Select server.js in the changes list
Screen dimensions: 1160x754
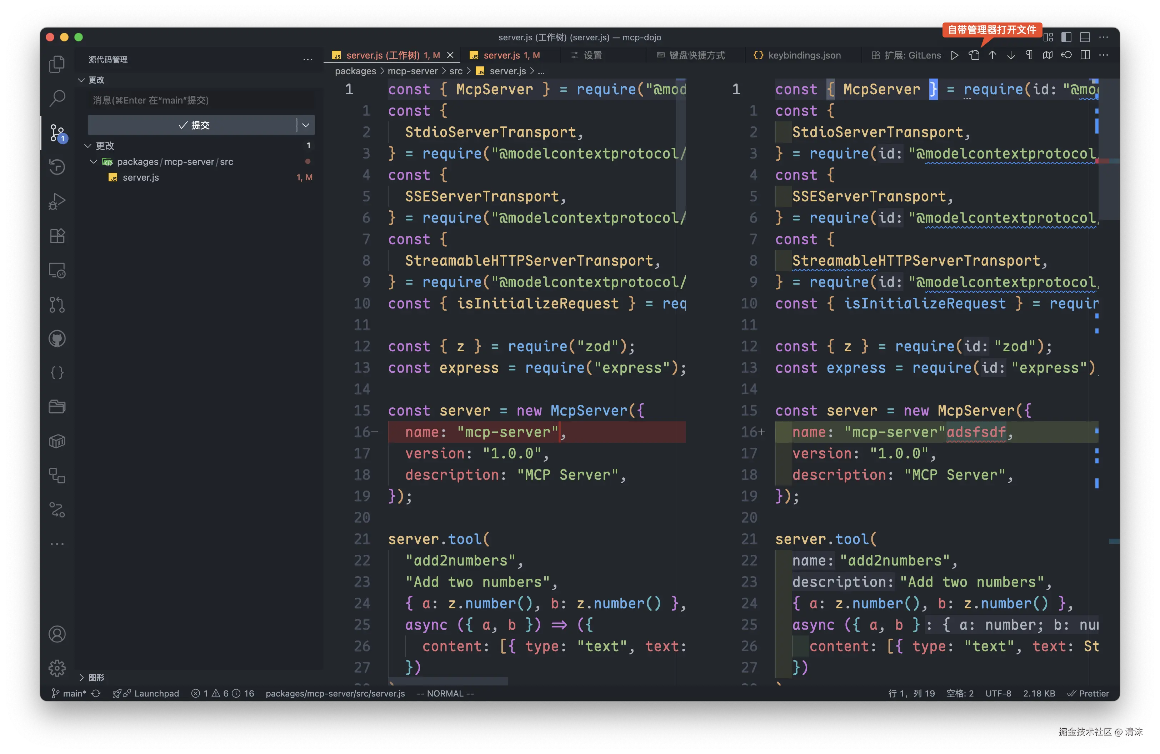[x=141, y=177]
